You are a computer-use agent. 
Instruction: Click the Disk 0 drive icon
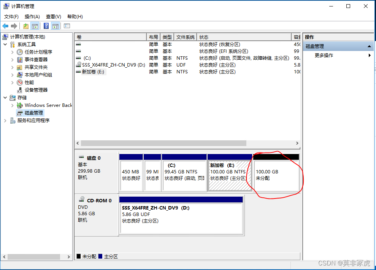pyautogui.click(x=81, y=157)
